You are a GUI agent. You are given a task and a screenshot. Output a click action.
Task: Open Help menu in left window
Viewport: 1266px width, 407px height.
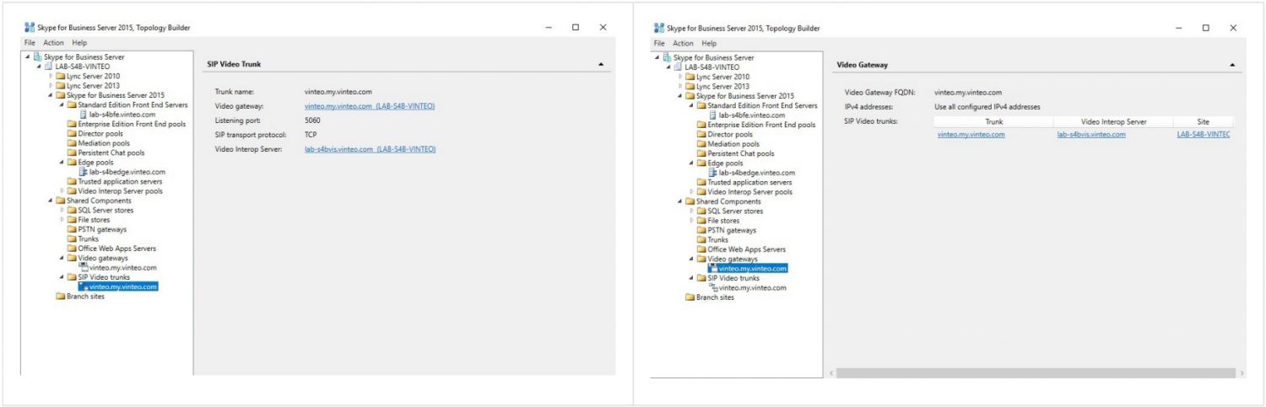pyautogui.click(x=79, y=42)
